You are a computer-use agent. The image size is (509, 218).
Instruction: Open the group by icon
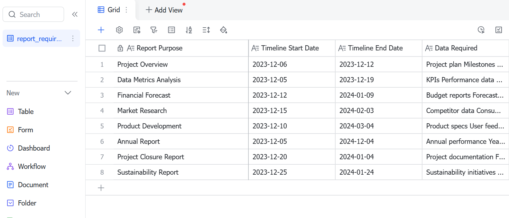click(x=171, y=30)
